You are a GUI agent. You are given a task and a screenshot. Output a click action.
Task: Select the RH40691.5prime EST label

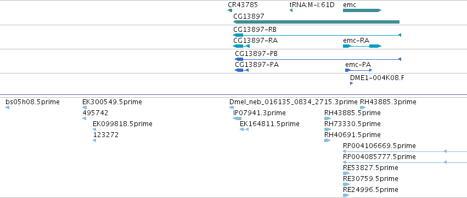coord(353,135)
